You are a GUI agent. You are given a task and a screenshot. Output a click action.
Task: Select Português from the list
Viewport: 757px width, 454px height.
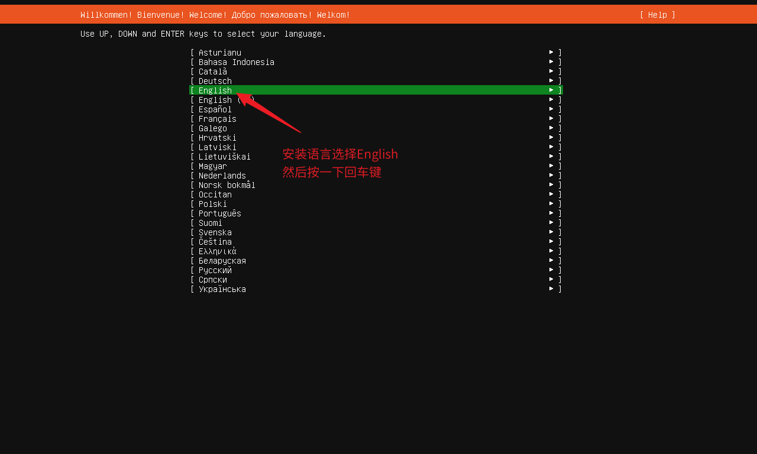coord(219,213)
